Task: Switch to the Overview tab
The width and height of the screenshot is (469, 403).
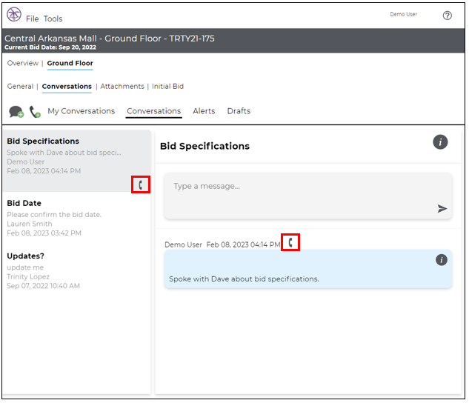Action: (x=23, y=63)
